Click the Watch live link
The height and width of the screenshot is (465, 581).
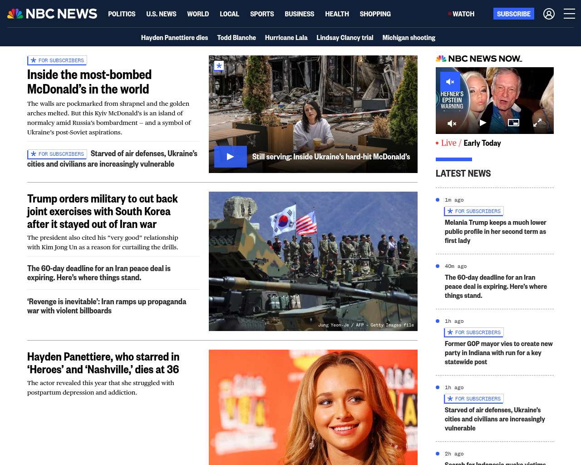pos(461,14)
